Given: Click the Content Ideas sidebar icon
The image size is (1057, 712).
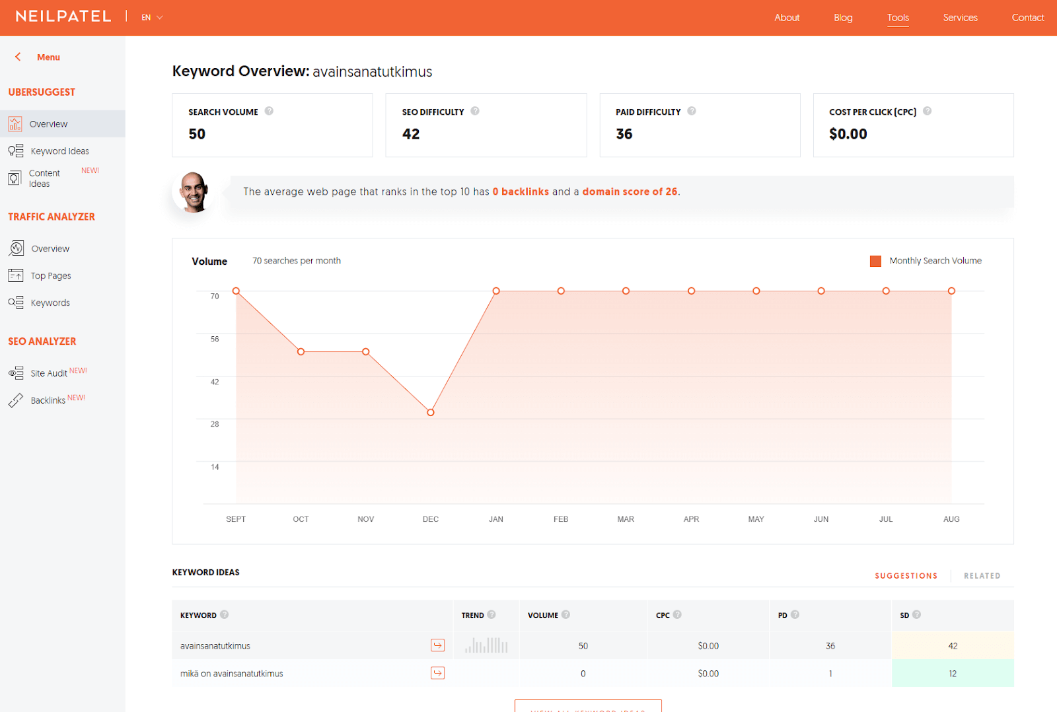Looking at the screenshot, I should click(15, 178).
